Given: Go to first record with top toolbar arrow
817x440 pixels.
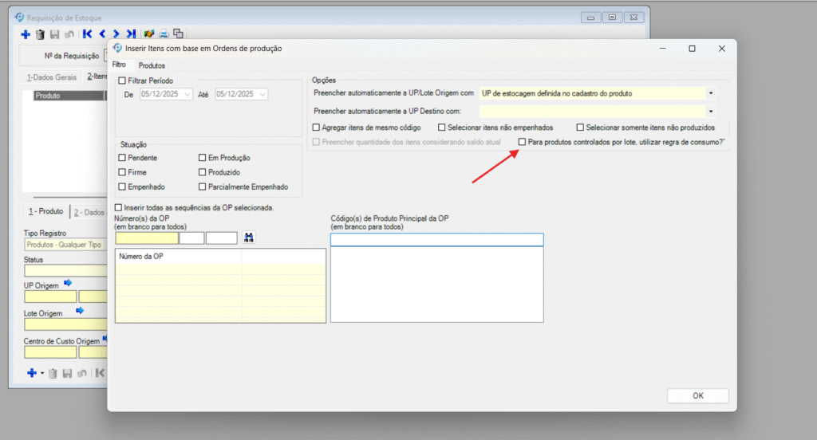Looking at the screenshot, I should pos(87,33).
